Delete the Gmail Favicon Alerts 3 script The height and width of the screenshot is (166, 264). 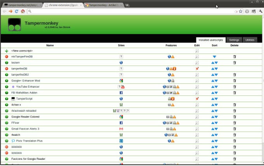click(234, 129)
